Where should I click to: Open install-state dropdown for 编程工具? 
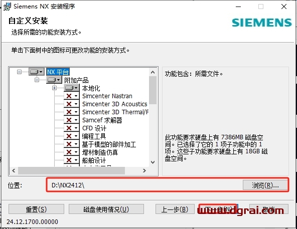pos(72,136)
